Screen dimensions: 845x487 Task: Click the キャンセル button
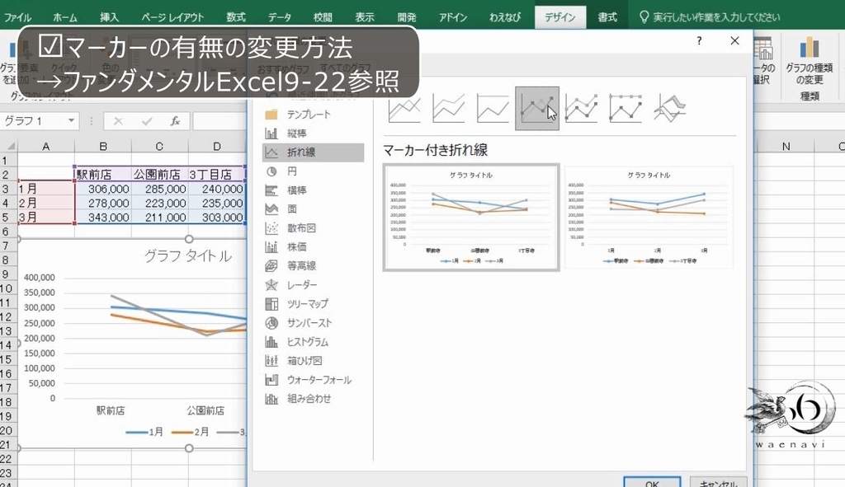(719, 483)
